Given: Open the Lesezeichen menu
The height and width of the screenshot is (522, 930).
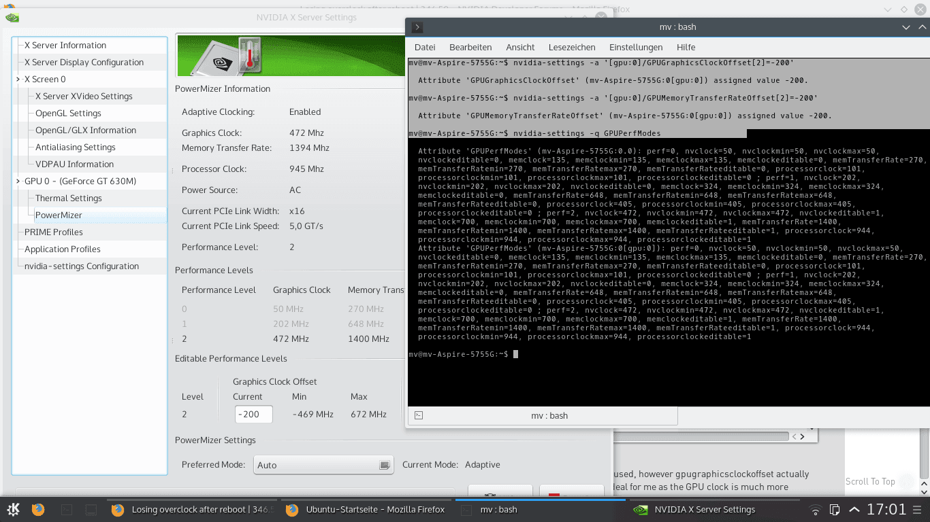Looking at the screenshot, I should [572, 47].
